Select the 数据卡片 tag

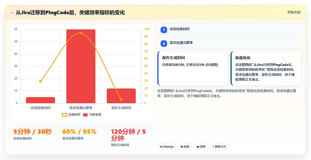[x=219, y=147]
